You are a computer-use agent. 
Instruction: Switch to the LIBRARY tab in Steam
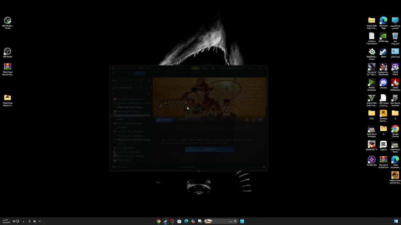tap(140, 72)
